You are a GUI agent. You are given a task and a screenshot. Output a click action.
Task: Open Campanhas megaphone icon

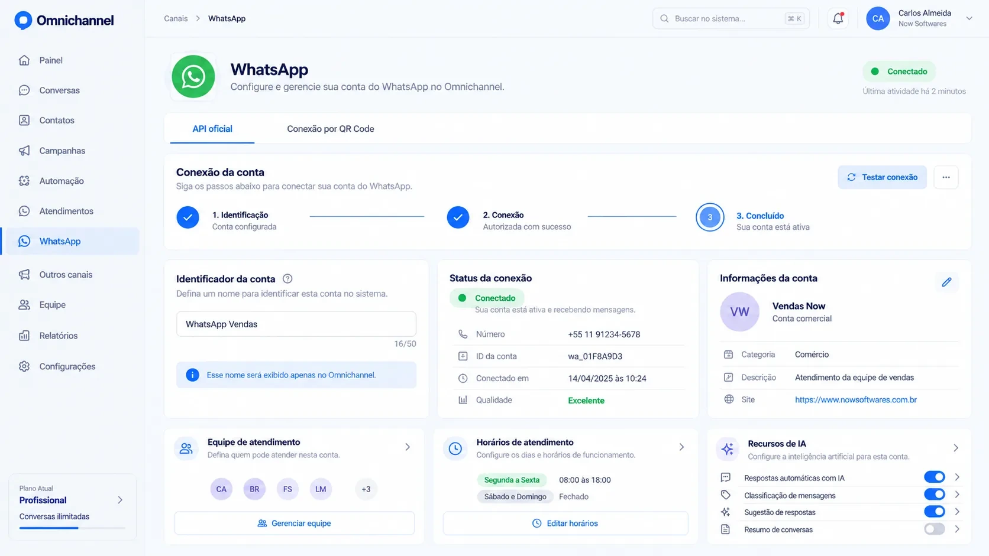pyautogui.click(x=24, y=151)
